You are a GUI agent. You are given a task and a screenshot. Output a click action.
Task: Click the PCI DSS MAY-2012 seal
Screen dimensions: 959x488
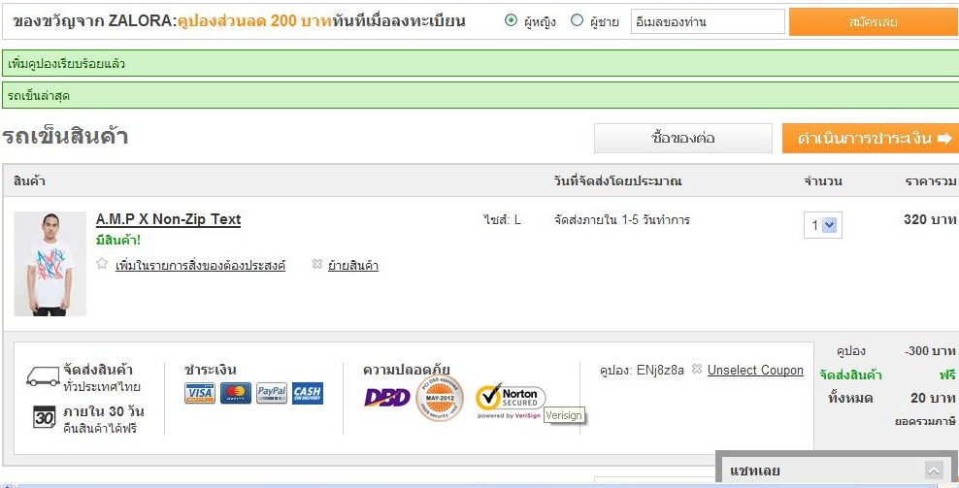[x=439, y=398]
